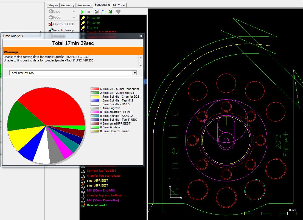Image resolution: width=303 pixels, height=220 pixels.
Task: Click the bevel icon beside Bevel 45 and 0
Action: pos(83,205)
